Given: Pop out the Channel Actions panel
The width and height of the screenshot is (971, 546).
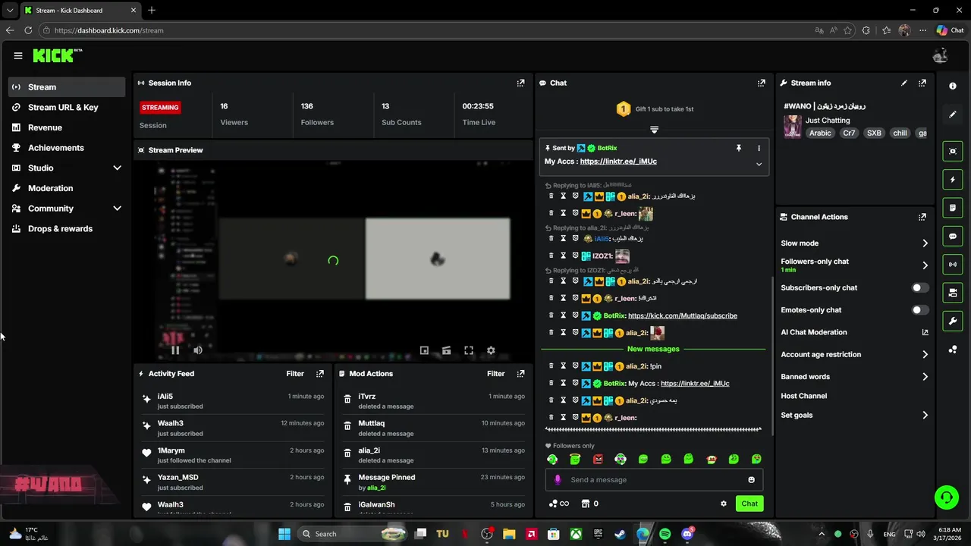Looking at the screenshot, I should tap(922, 217).
